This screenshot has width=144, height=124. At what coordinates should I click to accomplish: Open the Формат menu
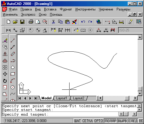pyautogui.click(x=66, y=9)
